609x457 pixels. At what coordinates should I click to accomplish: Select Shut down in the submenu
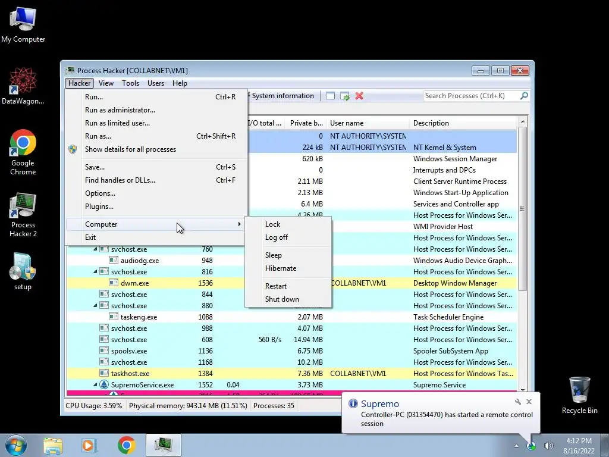288,299
